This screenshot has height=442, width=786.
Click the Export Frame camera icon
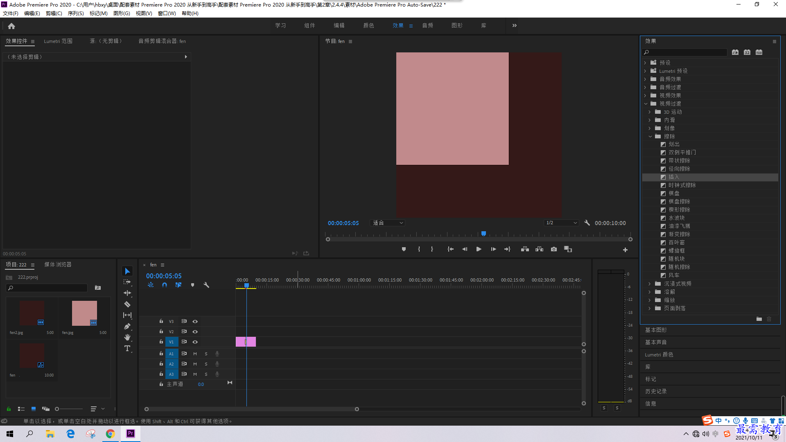coord(554,249)
